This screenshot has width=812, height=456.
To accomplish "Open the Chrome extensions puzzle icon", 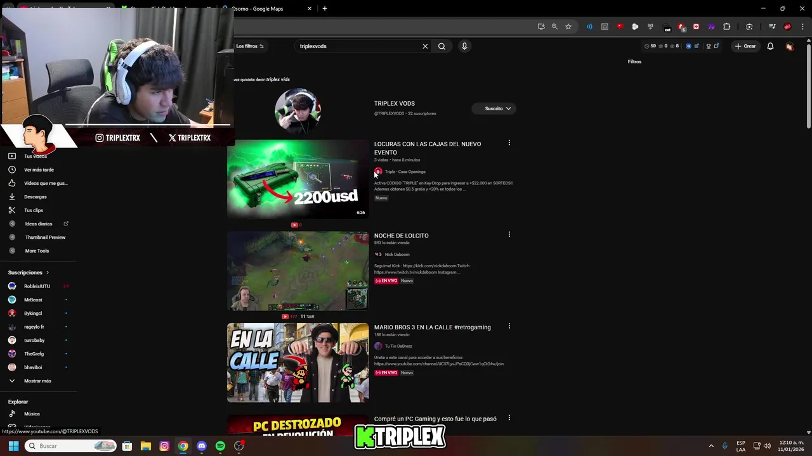I will (x=727, y=27).
